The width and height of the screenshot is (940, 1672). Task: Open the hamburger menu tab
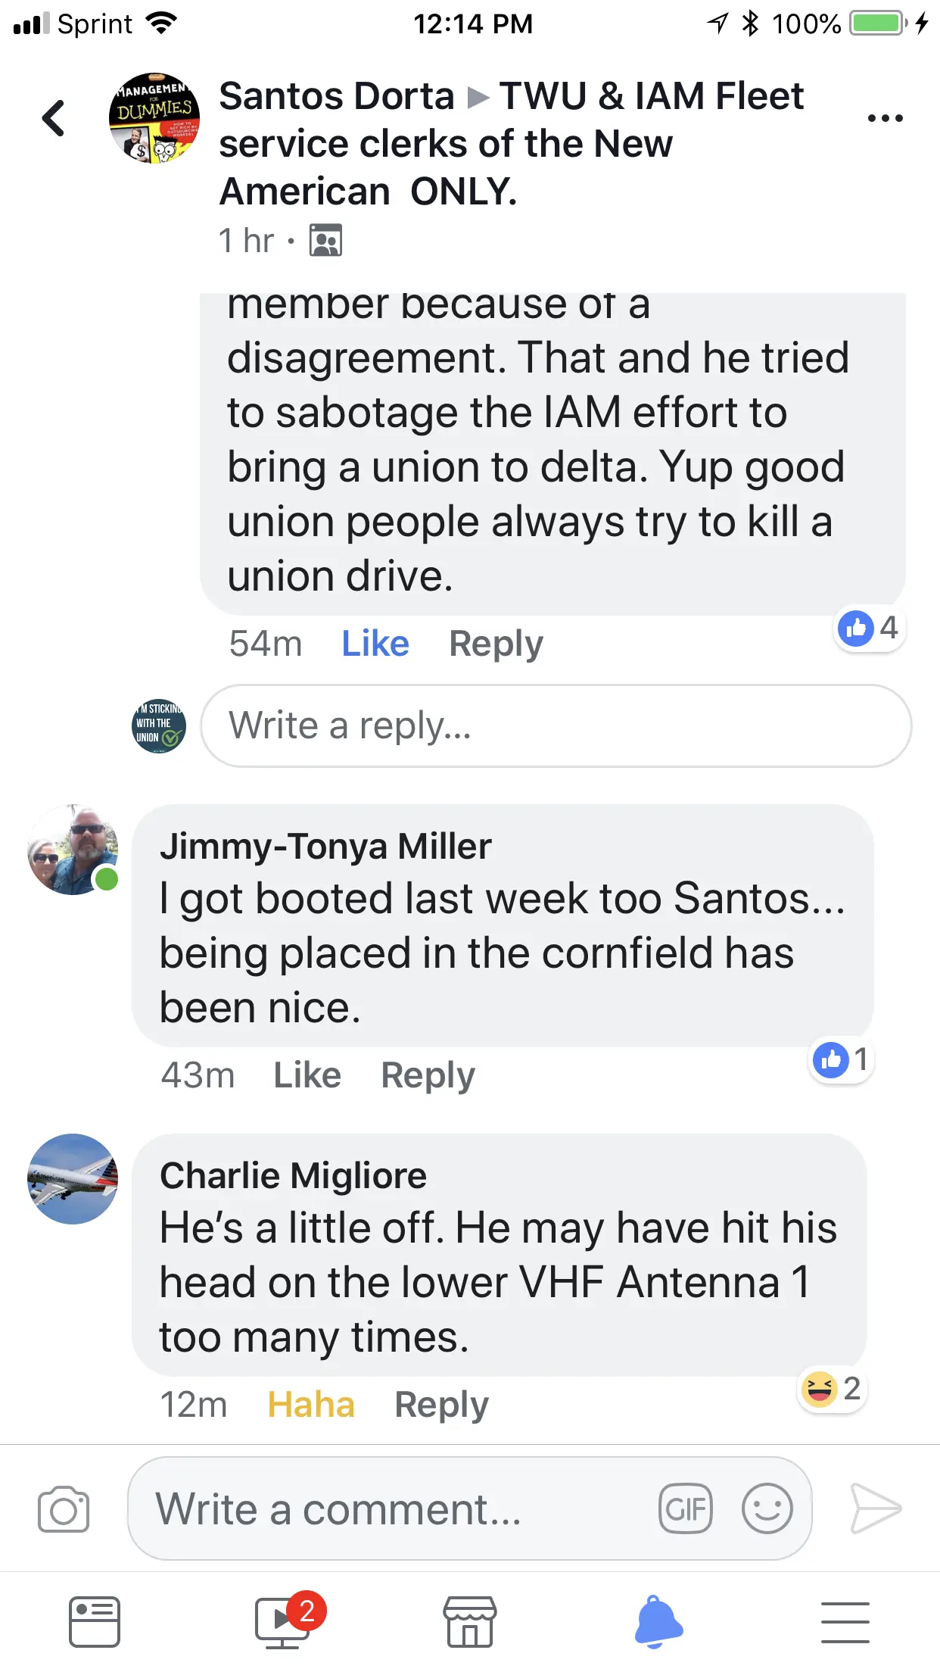(x=845, y=1622)
